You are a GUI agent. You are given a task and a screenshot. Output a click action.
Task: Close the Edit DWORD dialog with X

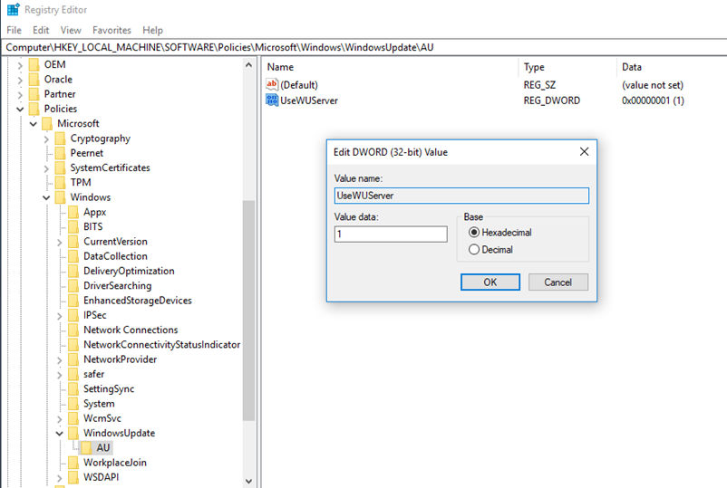[584, 151]
